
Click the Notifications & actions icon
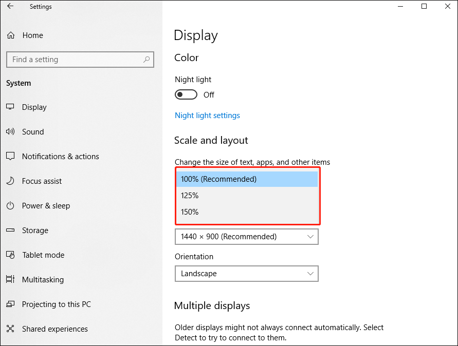pyautogui.click(x=10, y=157)
